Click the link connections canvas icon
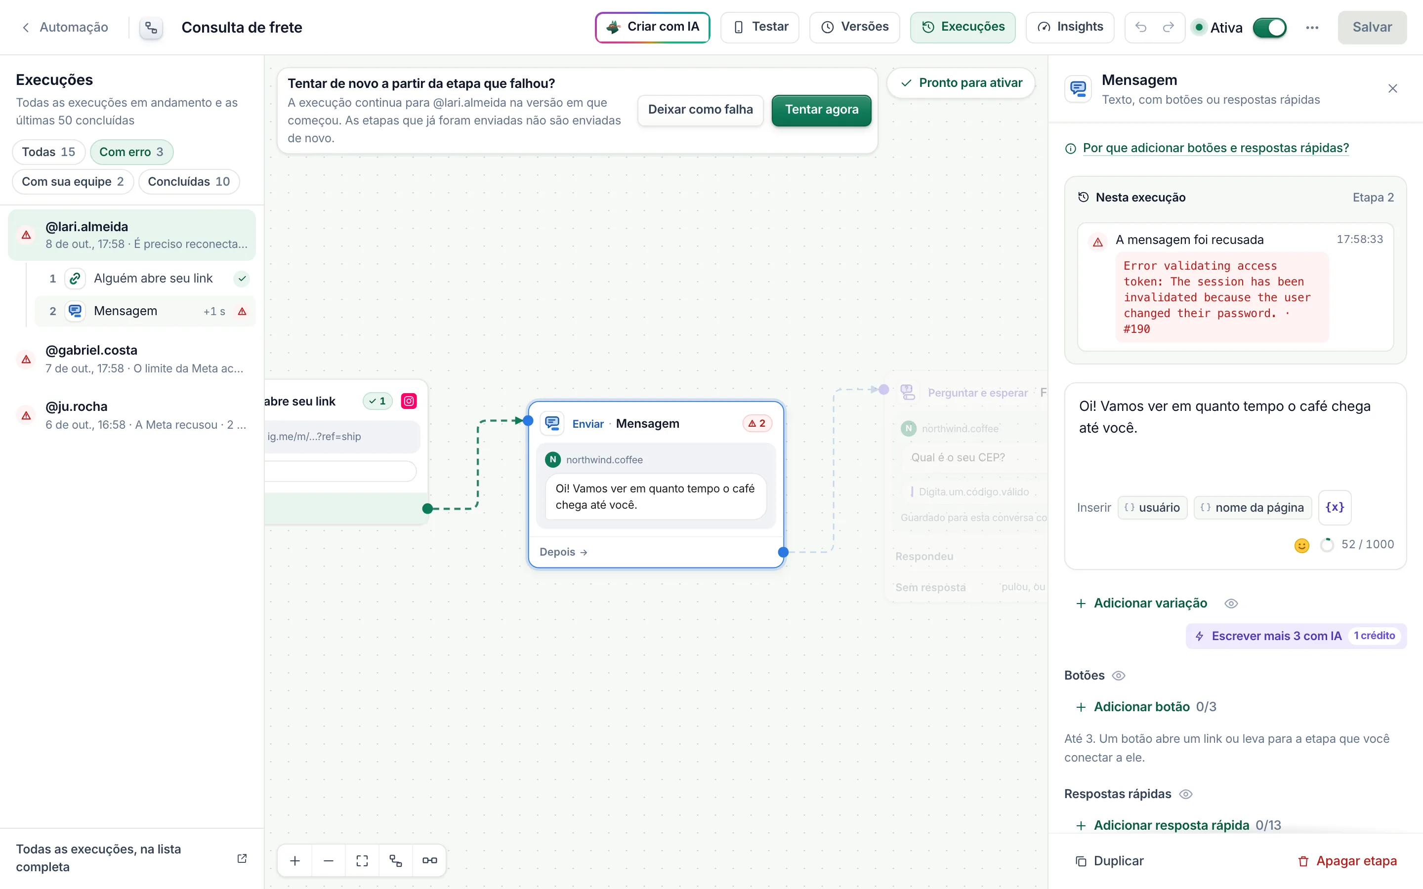Viewport: 1423px width, 889px height. (430, 861)
